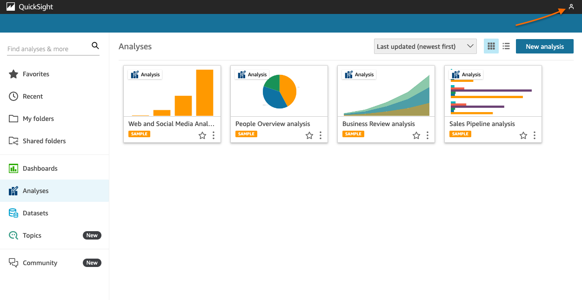582x300 pixels.
Task: Open the pie chart thumbnail of People Overview
Action: [279, 91]
